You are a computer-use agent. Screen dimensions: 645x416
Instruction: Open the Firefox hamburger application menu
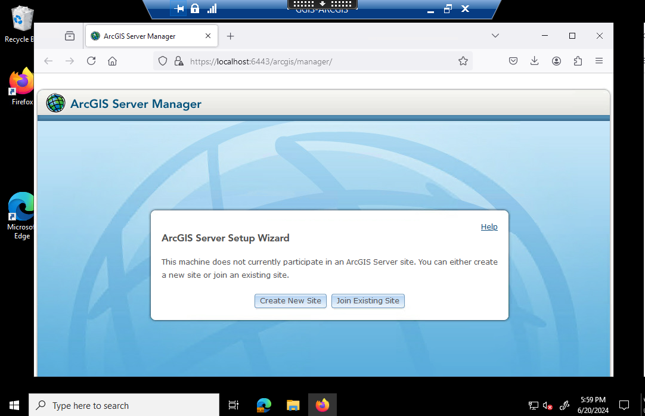tap(599, 61)
